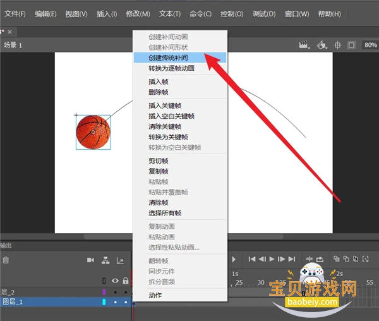Click the cyan color swatch of 图层_1

(104, 302)
